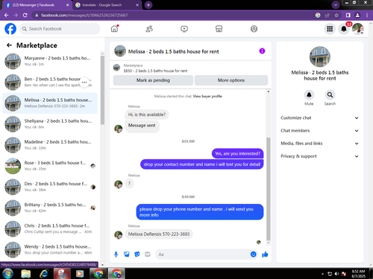Click the Search Facebook field
Viewport: 373px width, 279px height.
(60, 29)
